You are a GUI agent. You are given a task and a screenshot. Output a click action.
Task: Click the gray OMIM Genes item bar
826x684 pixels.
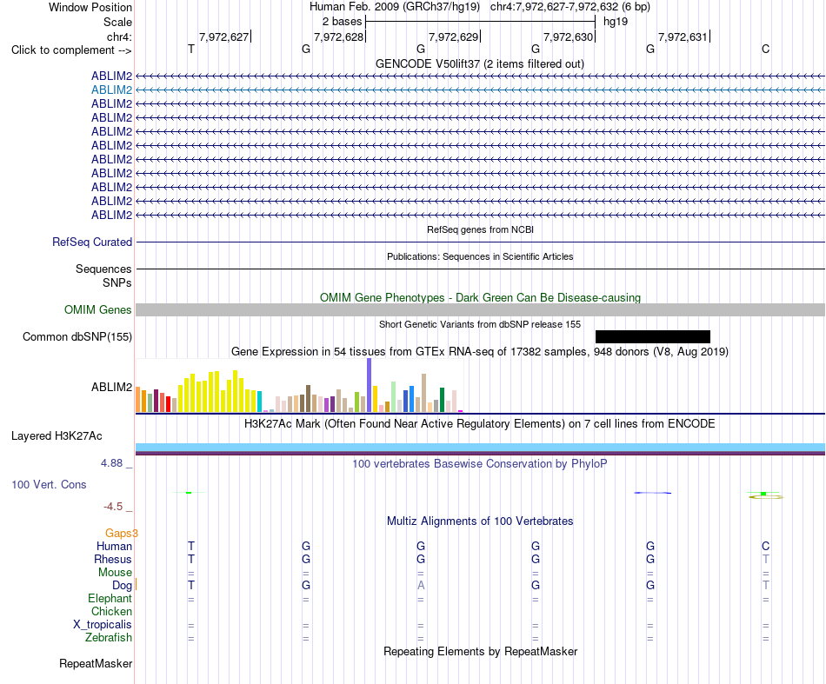(480, 309)
